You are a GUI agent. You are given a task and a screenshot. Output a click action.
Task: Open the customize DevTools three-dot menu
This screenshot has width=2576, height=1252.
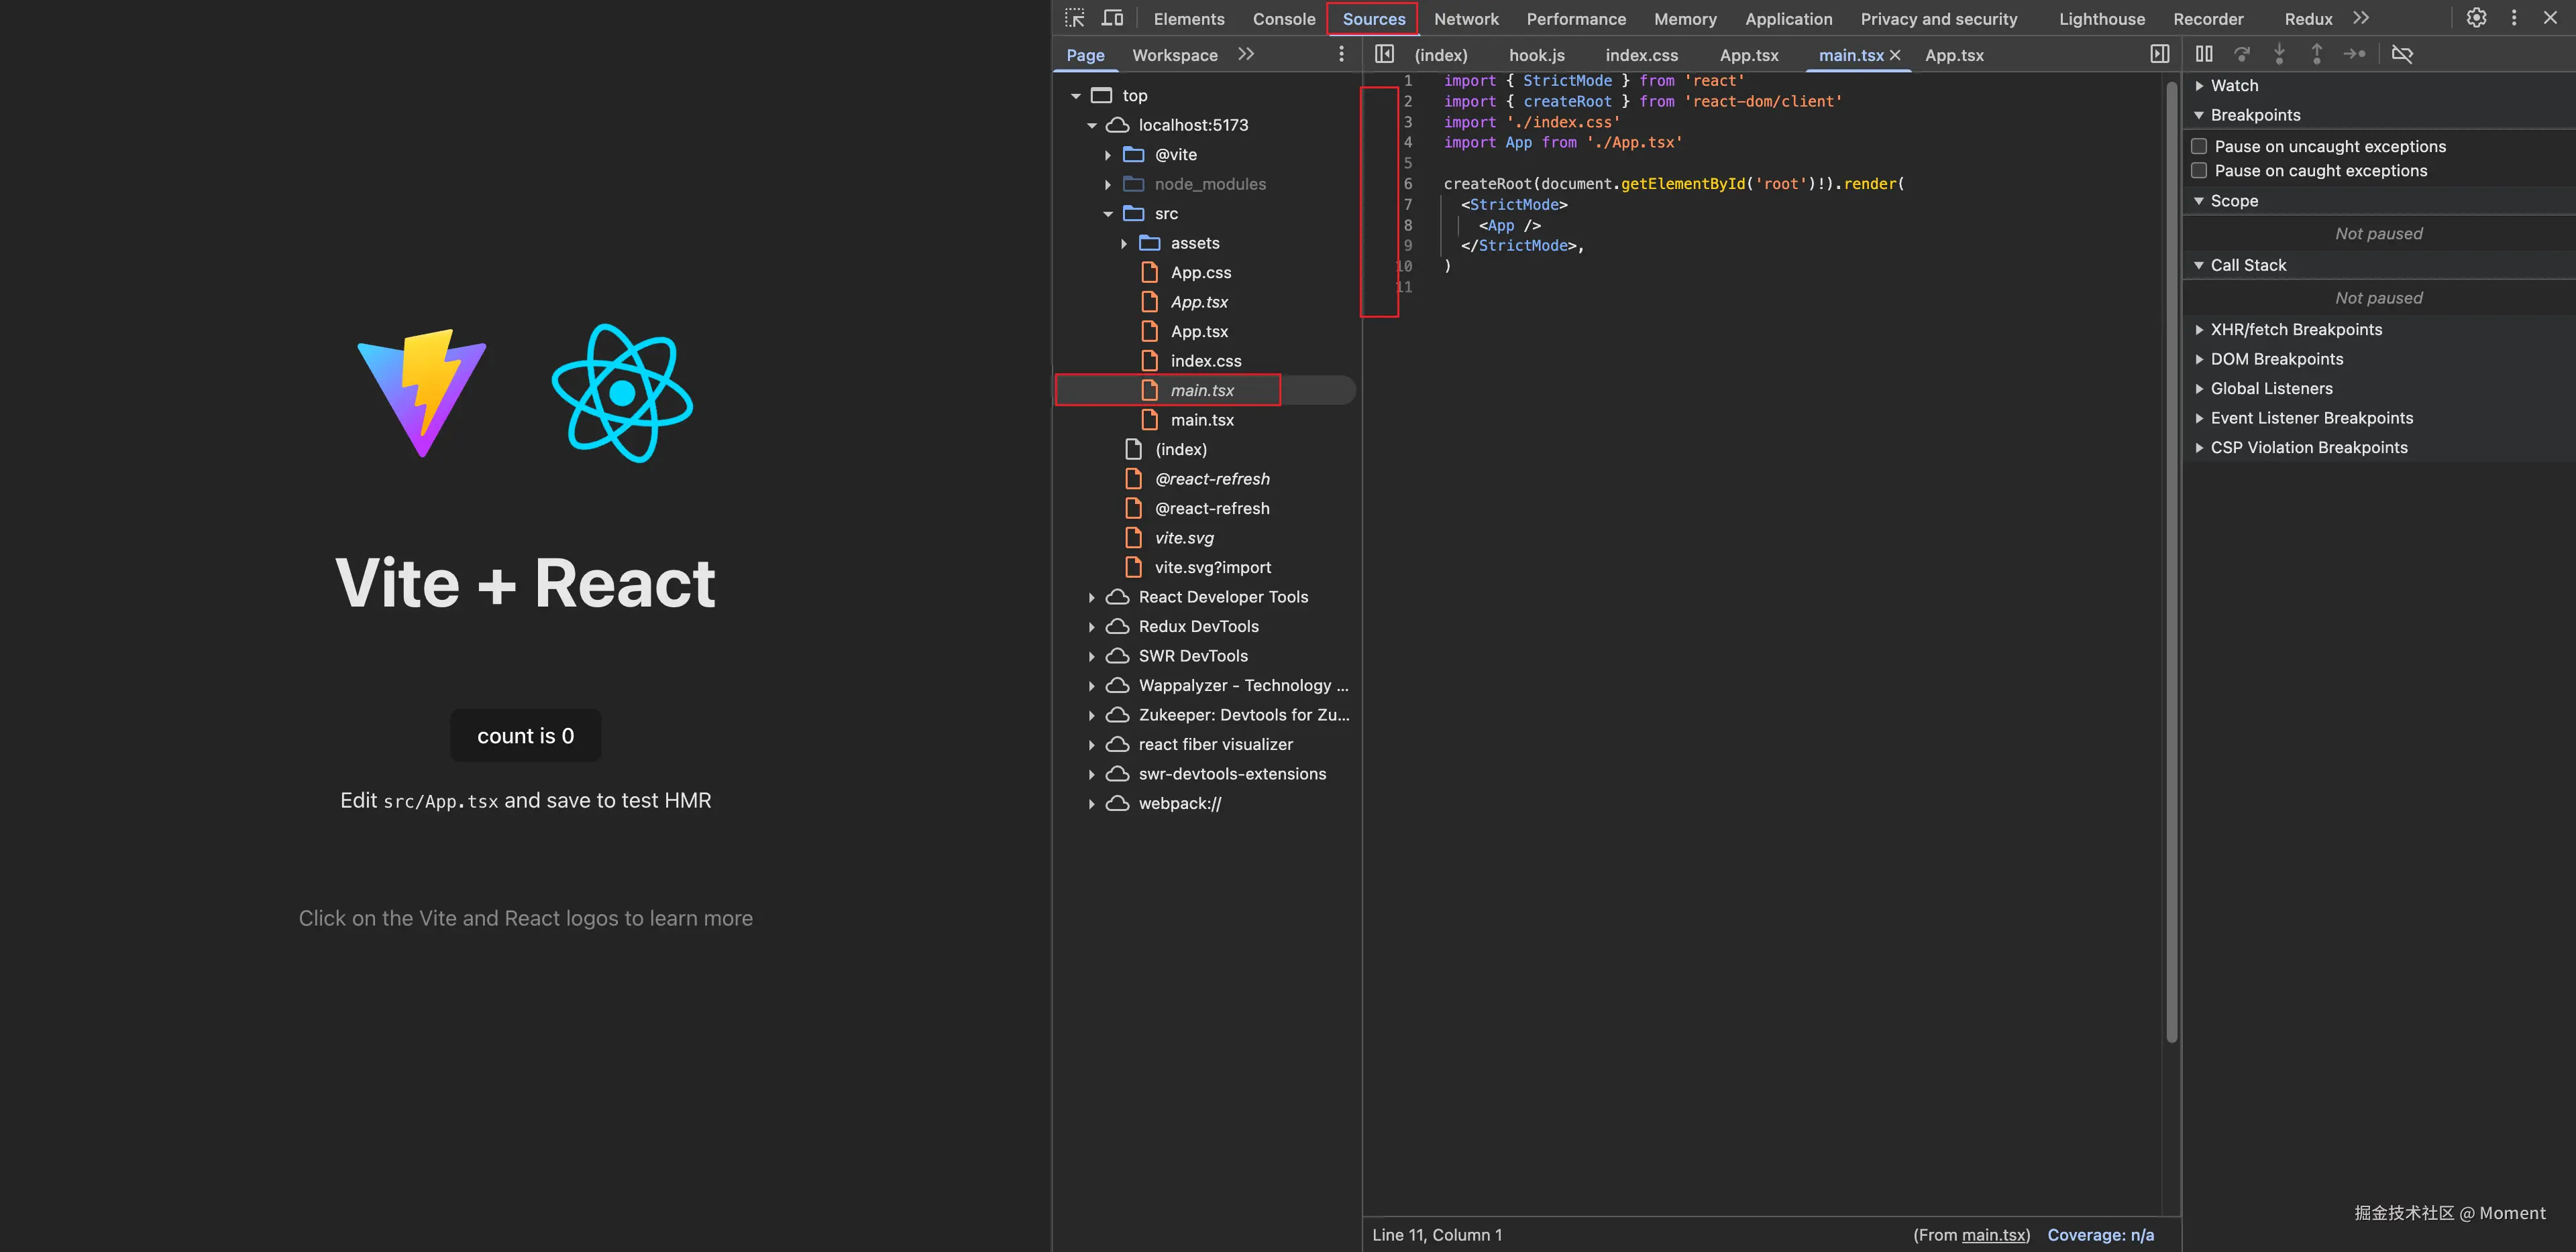(2514, 18)
